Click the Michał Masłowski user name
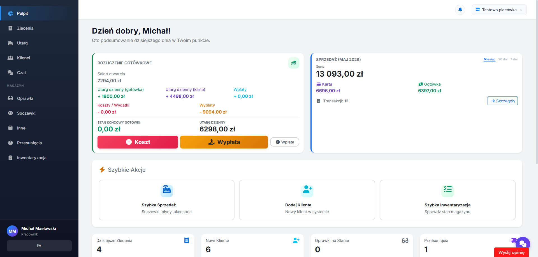This screenshot has width=538, height=257. click(x=39, y=228)
